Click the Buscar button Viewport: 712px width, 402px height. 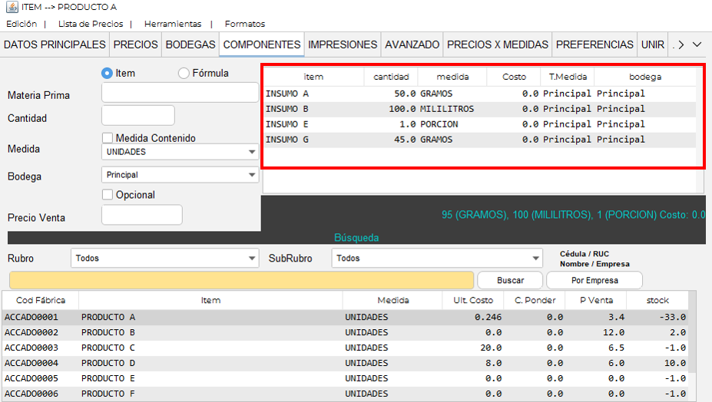click(510, 280)
